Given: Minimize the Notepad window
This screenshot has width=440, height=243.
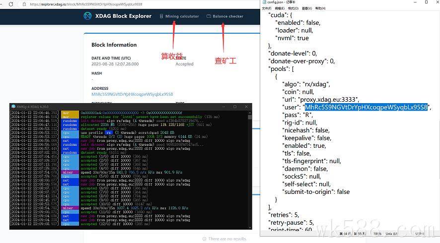Looking at the screenshot, I should coord(415,2).
